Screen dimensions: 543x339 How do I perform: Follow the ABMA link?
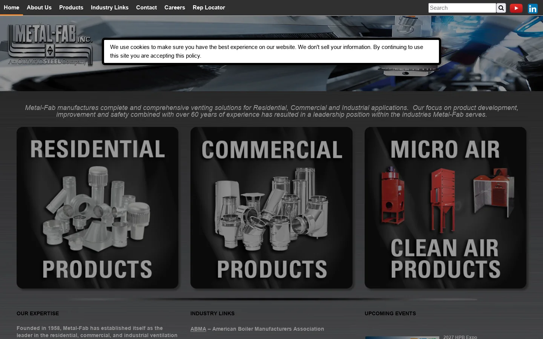click(198, 329)
